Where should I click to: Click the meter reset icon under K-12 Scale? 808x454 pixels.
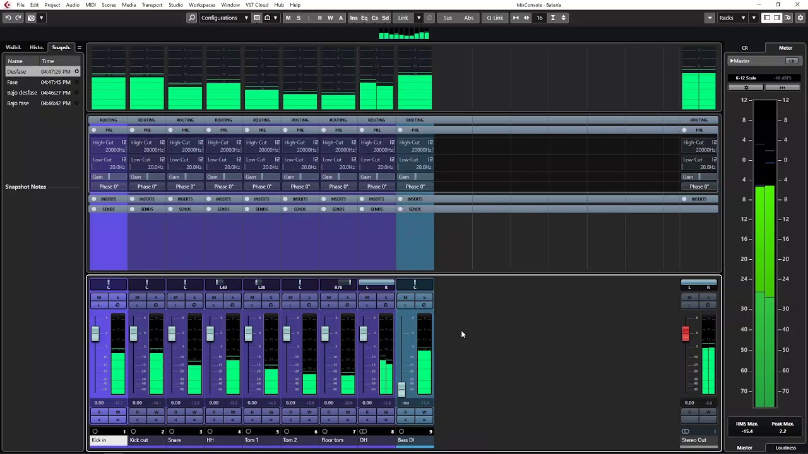point(782,88)
